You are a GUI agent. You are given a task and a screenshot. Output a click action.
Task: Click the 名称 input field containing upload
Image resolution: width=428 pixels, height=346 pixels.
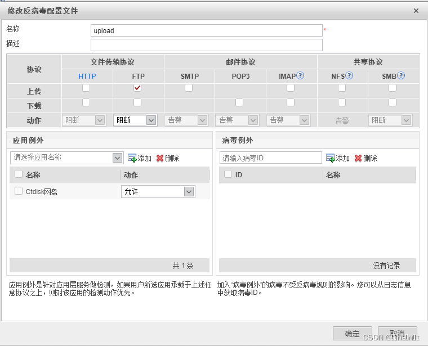coord(207,30)
